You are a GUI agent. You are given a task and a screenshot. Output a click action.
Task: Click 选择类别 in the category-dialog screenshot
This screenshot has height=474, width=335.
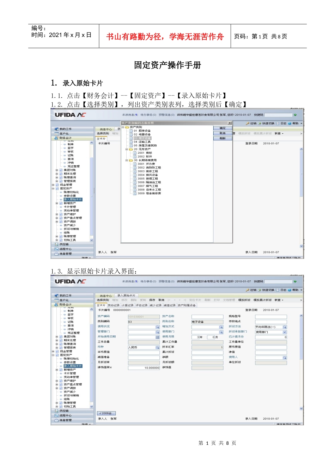click(103, 133)
